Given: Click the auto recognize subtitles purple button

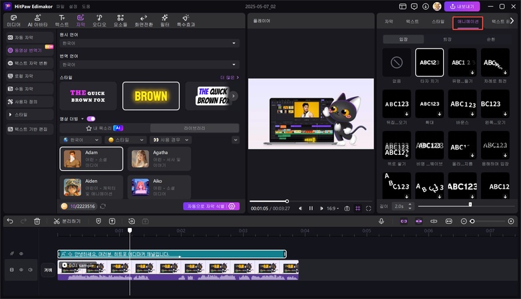Looking at the screenshot, I should pyautogui.click(x=212, y=206).
